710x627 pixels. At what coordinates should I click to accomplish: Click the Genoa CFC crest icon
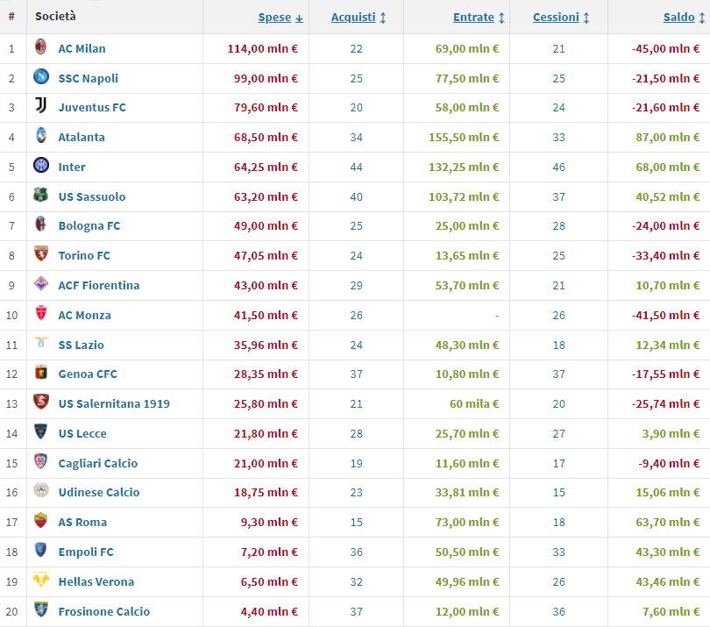(x=40, y=374)
